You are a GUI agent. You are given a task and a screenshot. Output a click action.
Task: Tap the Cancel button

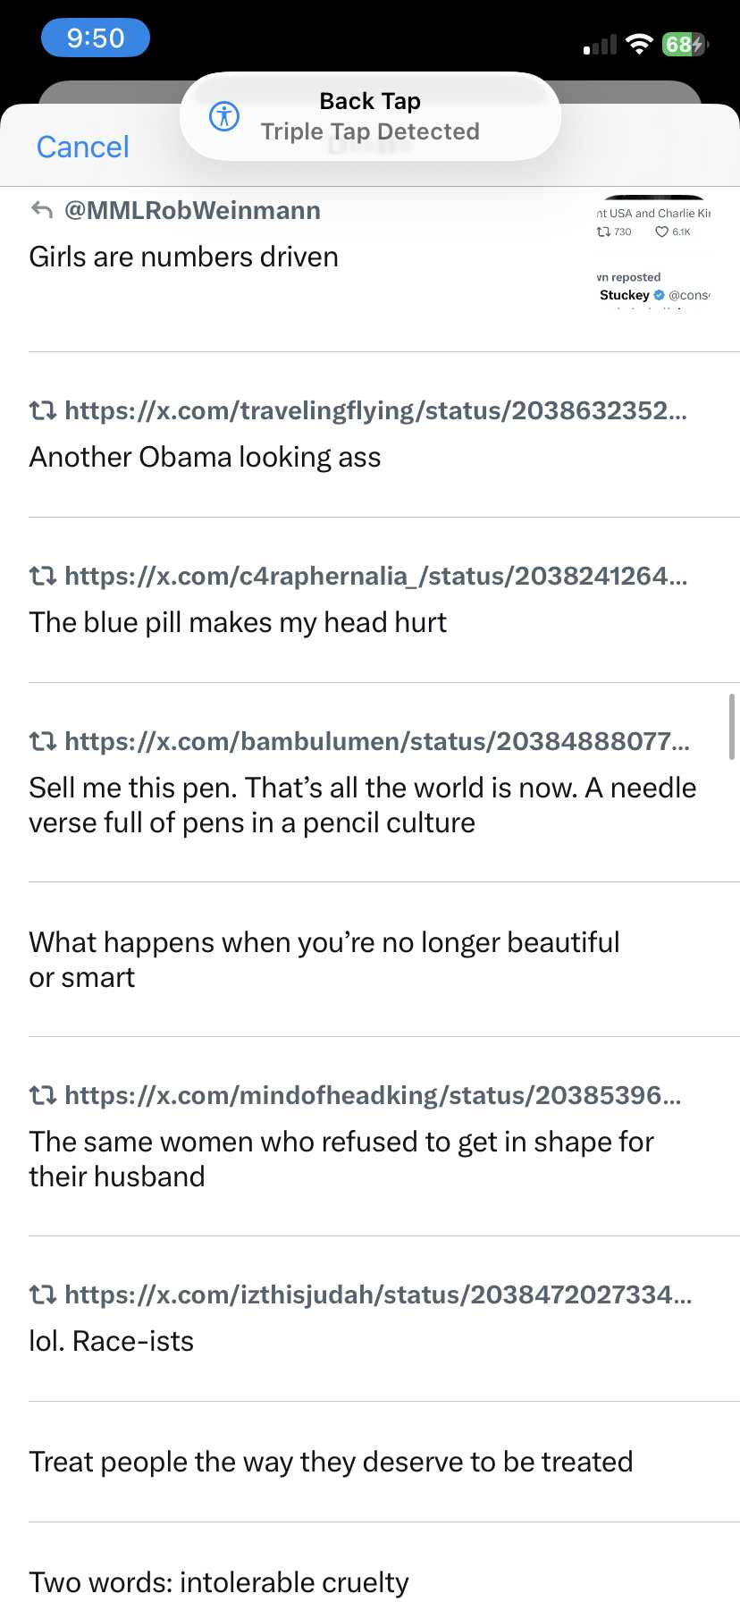[x=82, y=147]
